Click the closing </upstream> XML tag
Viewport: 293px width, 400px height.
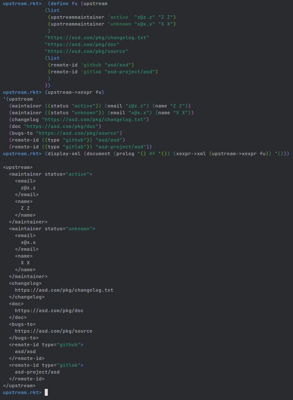coord(19,386)
